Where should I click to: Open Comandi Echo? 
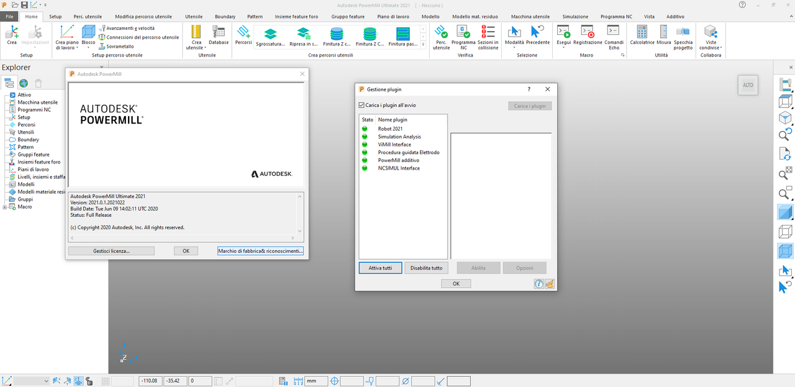click(x=614, y=37)
